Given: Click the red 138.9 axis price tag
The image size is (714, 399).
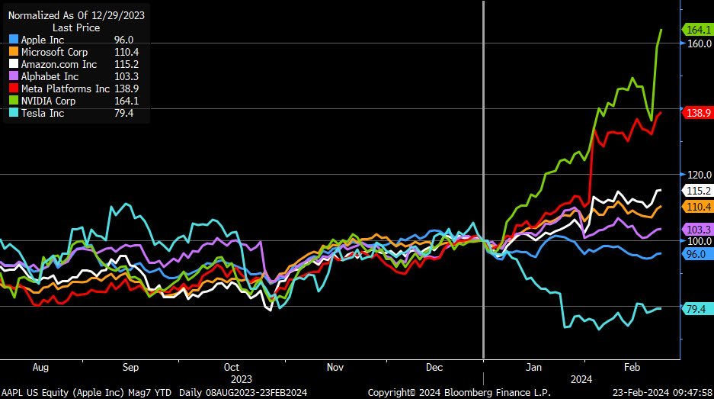Looking at the screenshot, I should 697,113.
